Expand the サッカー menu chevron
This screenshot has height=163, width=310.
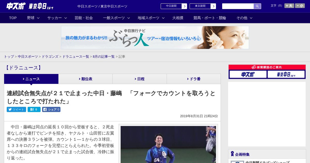pos(66,18)
